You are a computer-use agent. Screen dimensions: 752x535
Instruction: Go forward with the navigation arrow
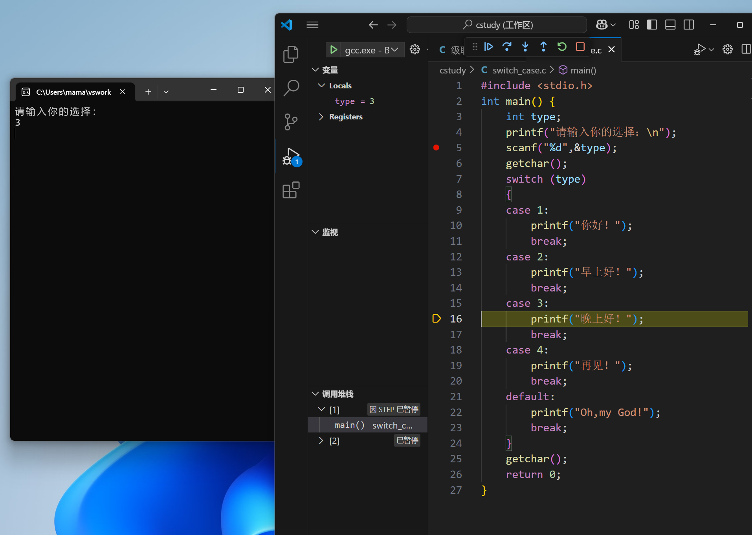pos(392,25)
